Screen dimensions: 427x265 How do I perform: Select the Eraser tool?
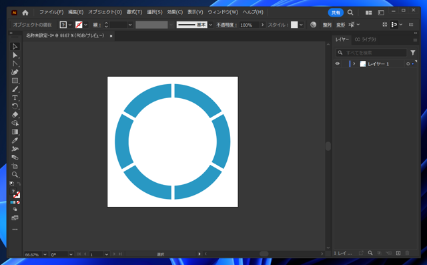[15, 115]
